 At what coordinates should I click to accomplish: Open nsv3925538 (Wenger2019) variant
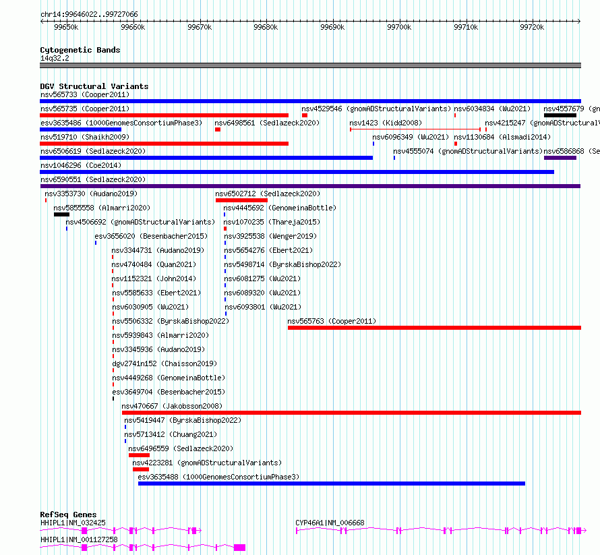tap(270, 236)
